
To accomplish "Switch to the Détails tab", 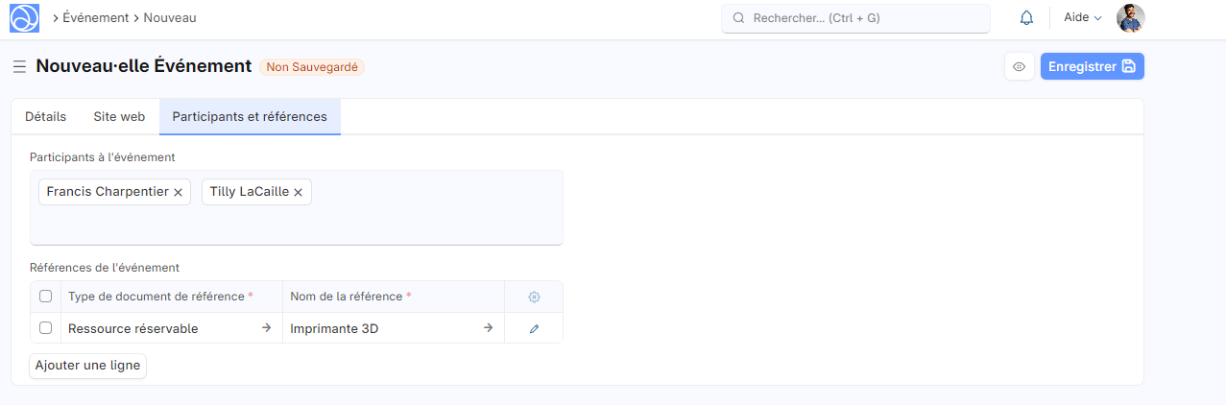I will (x=46, y=117).
